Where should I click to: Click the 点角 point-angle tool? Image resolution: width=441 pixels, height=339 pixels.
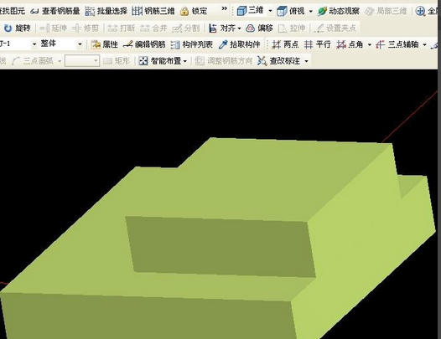coord(350,44)
